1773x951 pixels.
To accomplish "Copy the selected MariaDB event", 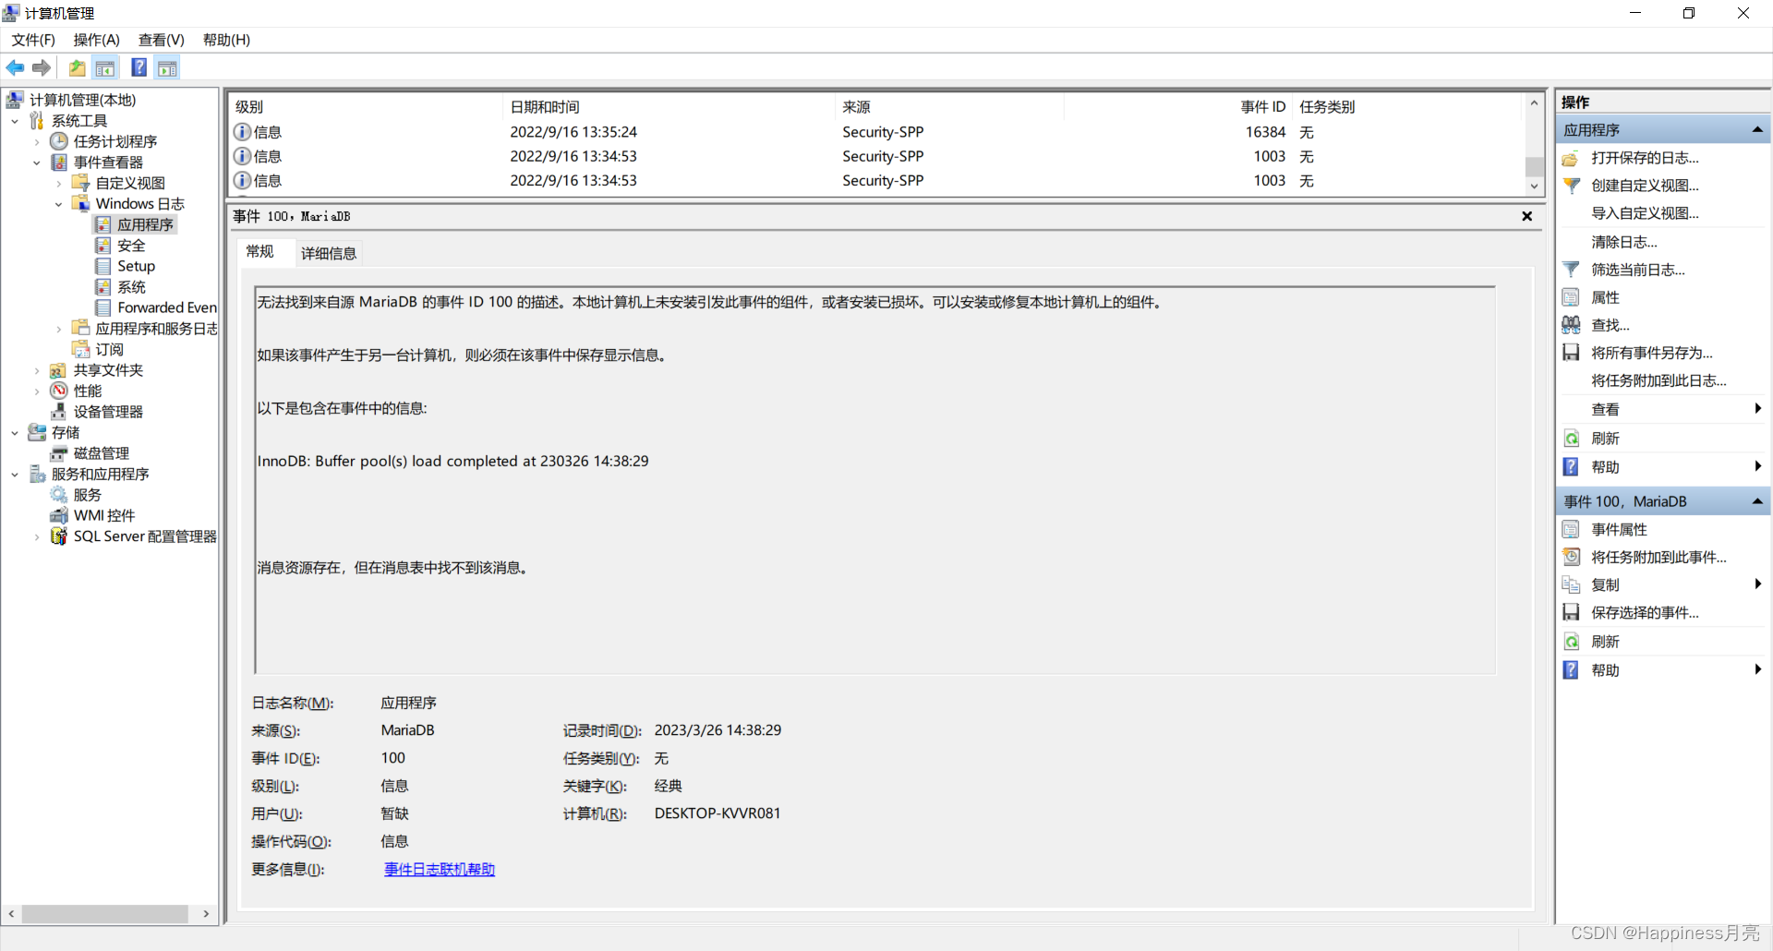I will [x=1605, y=584].
